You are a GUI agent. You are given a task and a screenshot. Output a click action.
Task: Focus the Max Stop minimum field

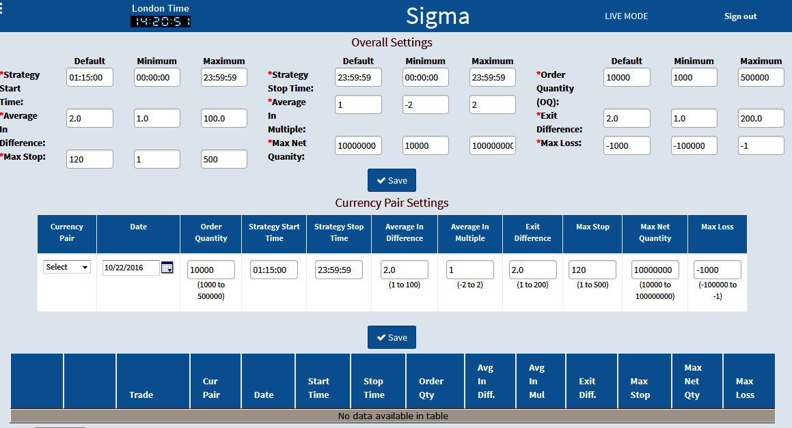(156, 160)
